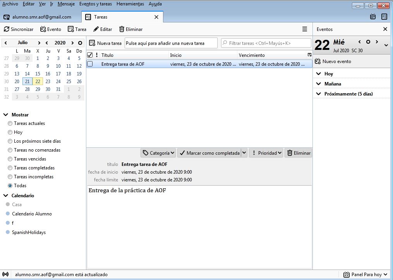The image size is (393, 280).
Task: Click the Sincronizar toolbar button
Action: pos(19,29)
